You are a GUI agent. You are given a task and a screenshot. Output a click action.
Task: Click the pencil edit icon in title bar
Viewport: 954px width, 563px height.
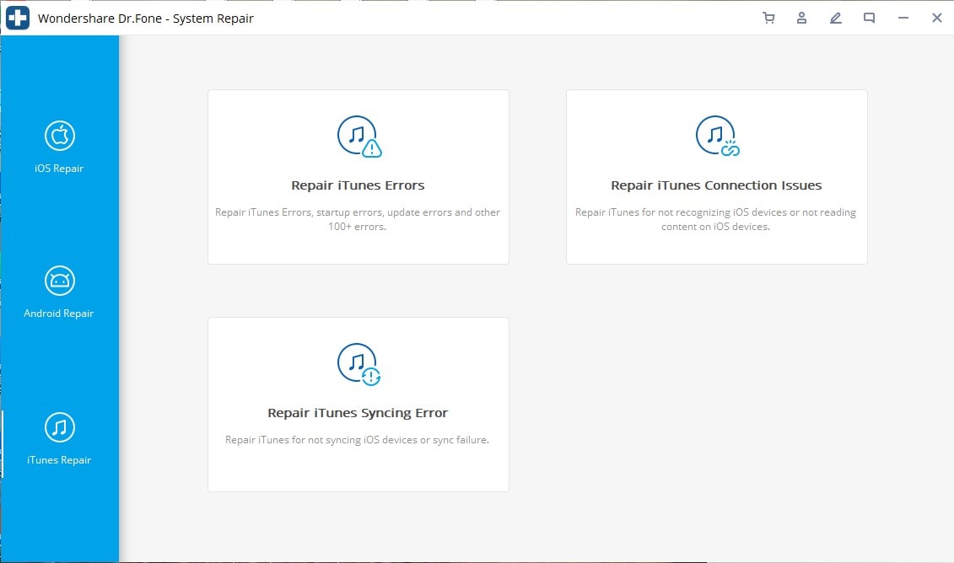tap(835, 19)
